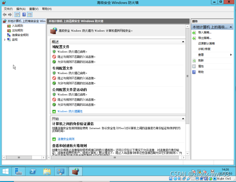
Task: Open the Windows 防火墙属性 link
Action: 70,111
